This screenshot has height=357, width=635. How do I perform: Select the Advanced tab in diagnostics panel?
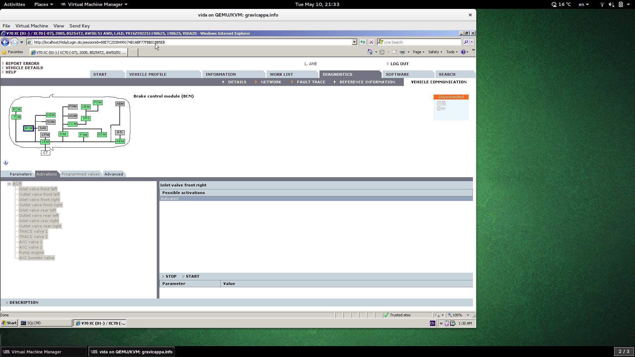pyautogui.click(x=113, y=174)
